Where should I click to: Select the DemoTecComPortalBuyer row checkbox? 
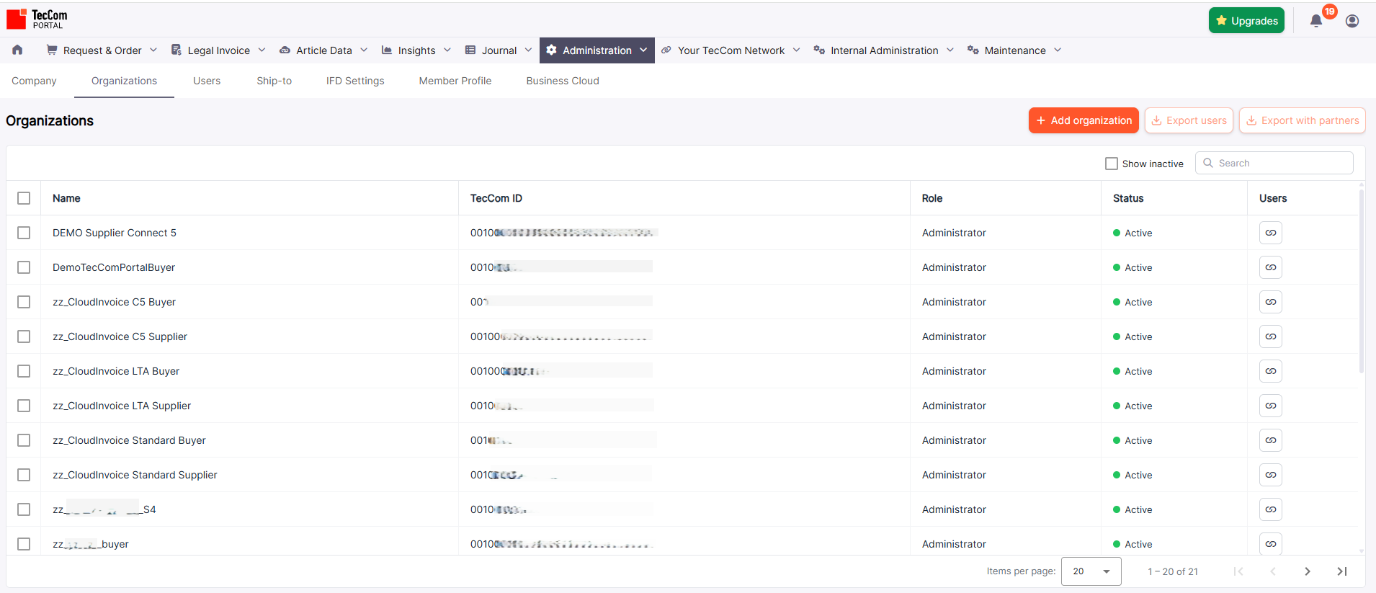click(24, 267)
